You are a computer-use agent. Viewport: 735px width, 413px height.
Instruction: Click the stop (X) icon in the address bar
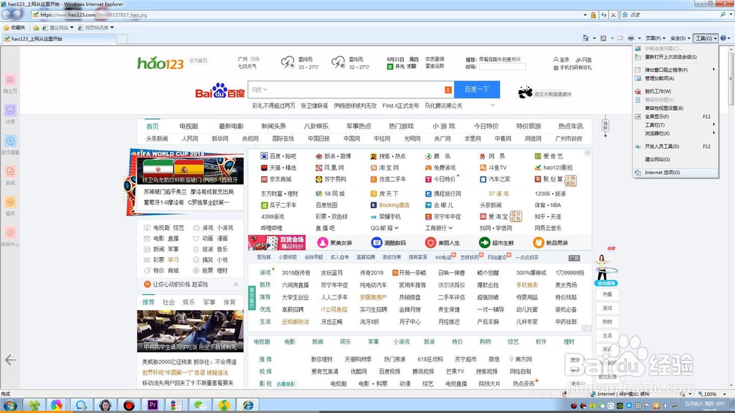point(613,15)
